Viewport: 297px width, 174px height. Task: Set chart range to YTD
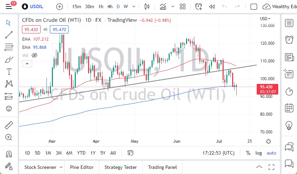pyautogui.click(x=81, y=153)
